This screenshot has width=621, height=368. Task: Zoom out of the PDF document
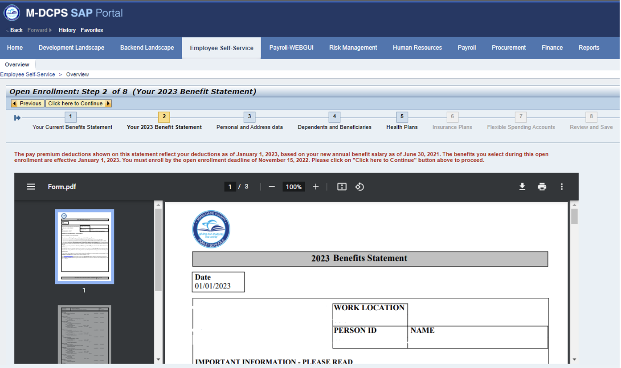point(271,187)
